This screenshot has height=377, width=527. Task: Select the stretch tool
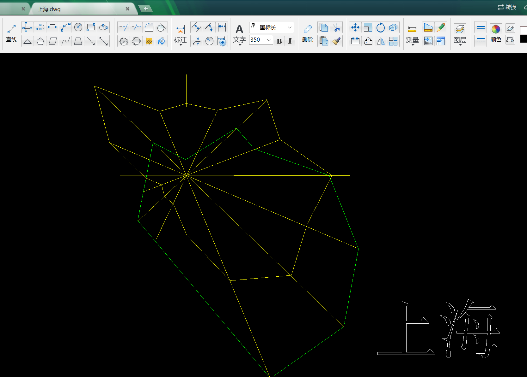[355, 41]
